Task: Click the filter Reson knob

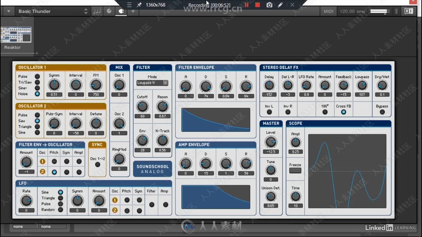Action: coord(162,106)
